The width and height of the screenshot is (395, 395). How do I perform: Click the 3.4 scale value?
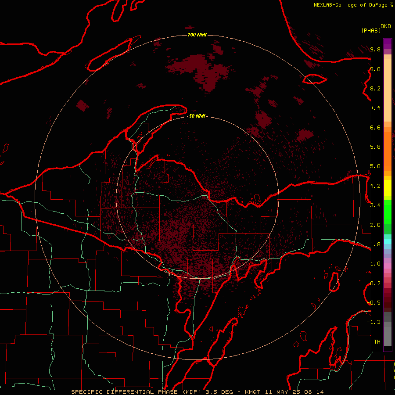375,205
